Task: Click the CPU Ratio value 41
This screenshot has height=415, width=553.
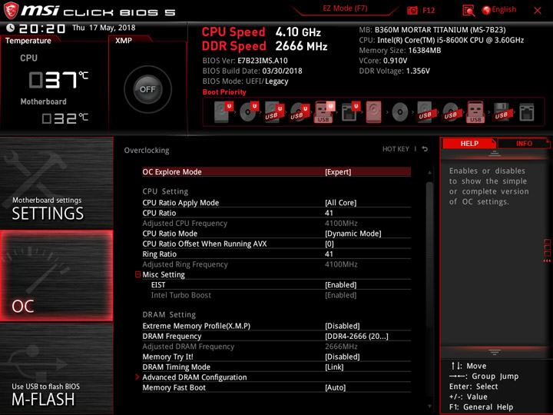Action: 329,213
